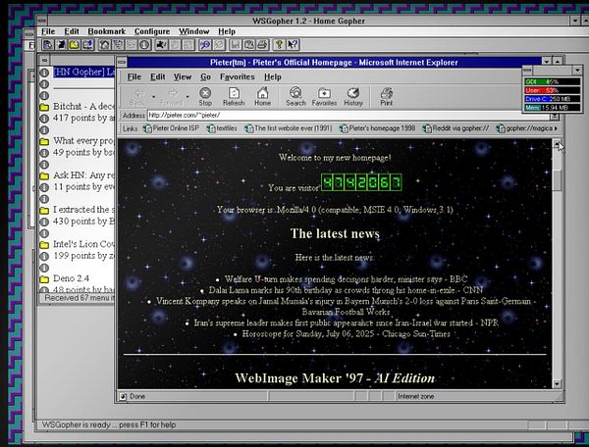Click the scroll down arrow of the webpage
Image resolution: width=589 pixels, height=447 pixels.
557,384
